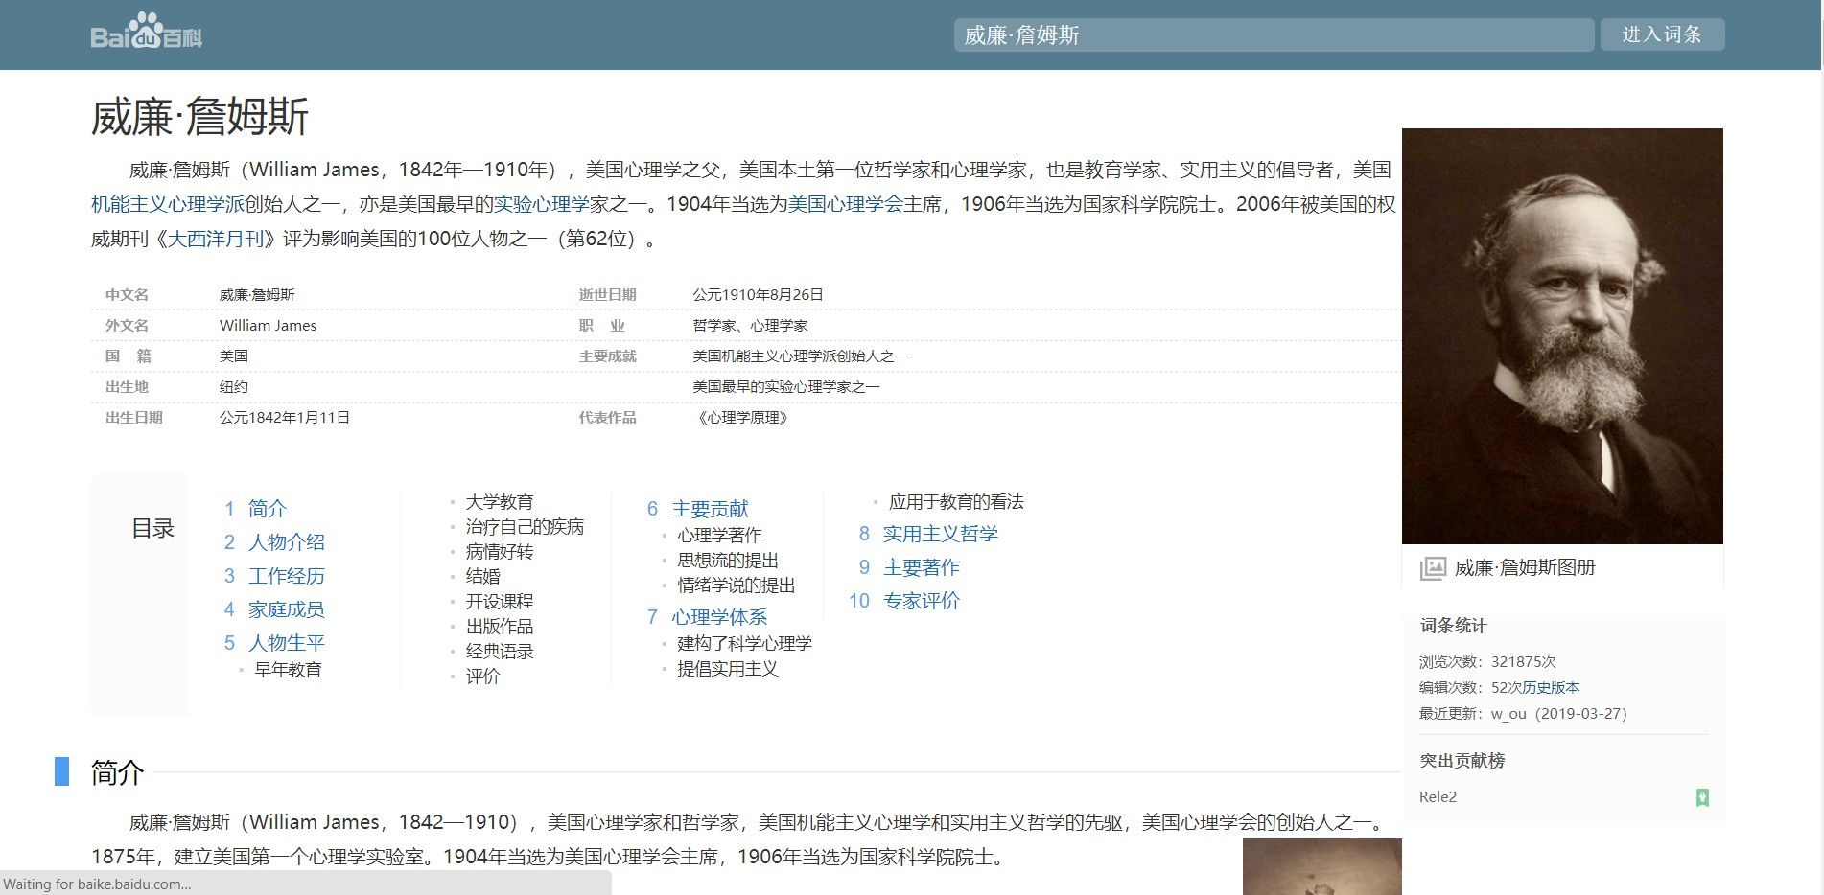
Task: Open section 8 实用主义哲学
Action: click(940, 534)
